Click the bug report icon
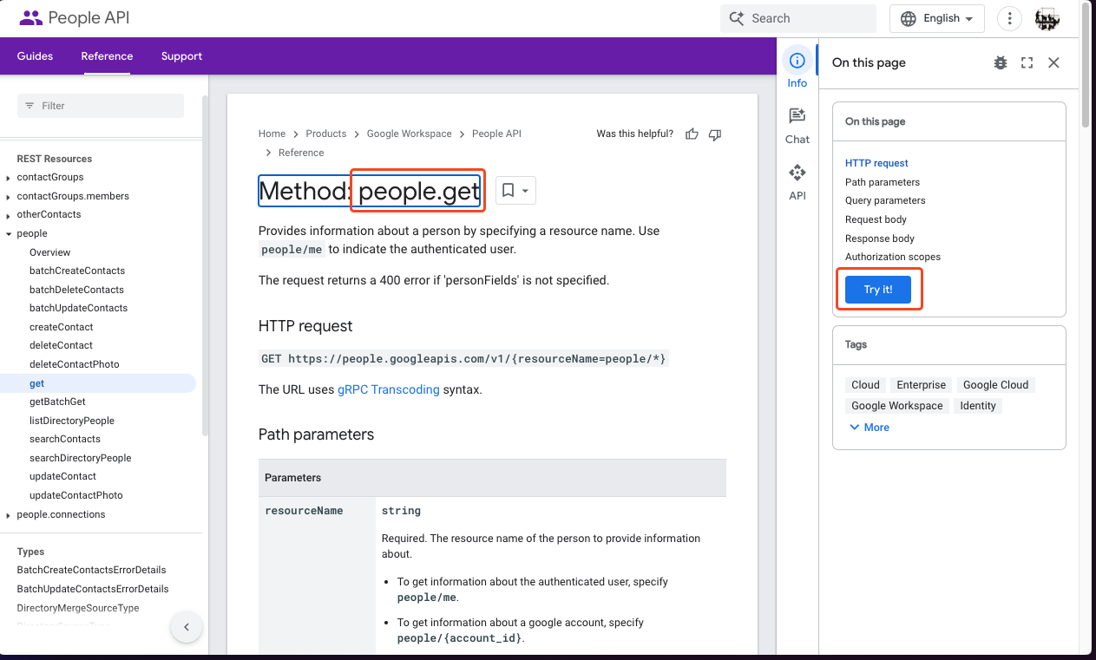Screen dimensions: 1096x660 coord(1000,62)
